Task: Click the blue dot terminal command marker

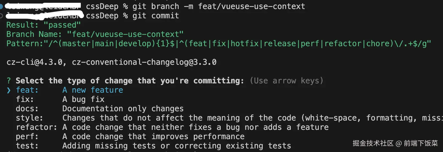Action: pos(1,6)
